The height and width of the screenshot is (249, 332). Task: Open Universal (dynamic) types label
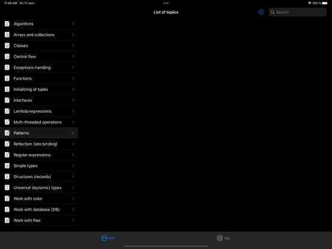point(37,188)
